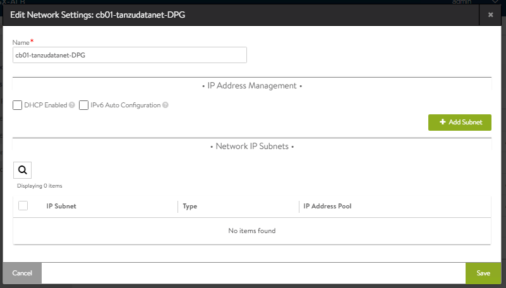
Task: Sort by the IP Subnet column header
Action: (x=61, y=206)
